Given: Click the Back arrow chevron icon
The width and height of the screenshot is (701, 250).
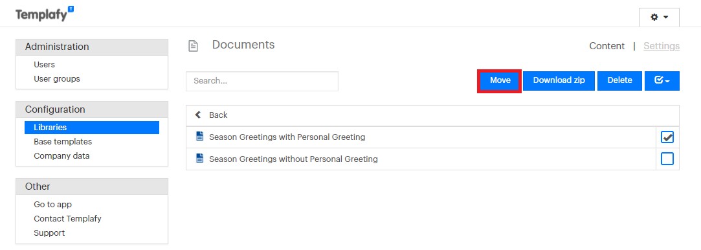Looking at the screenshot, I should click(198, 115).
